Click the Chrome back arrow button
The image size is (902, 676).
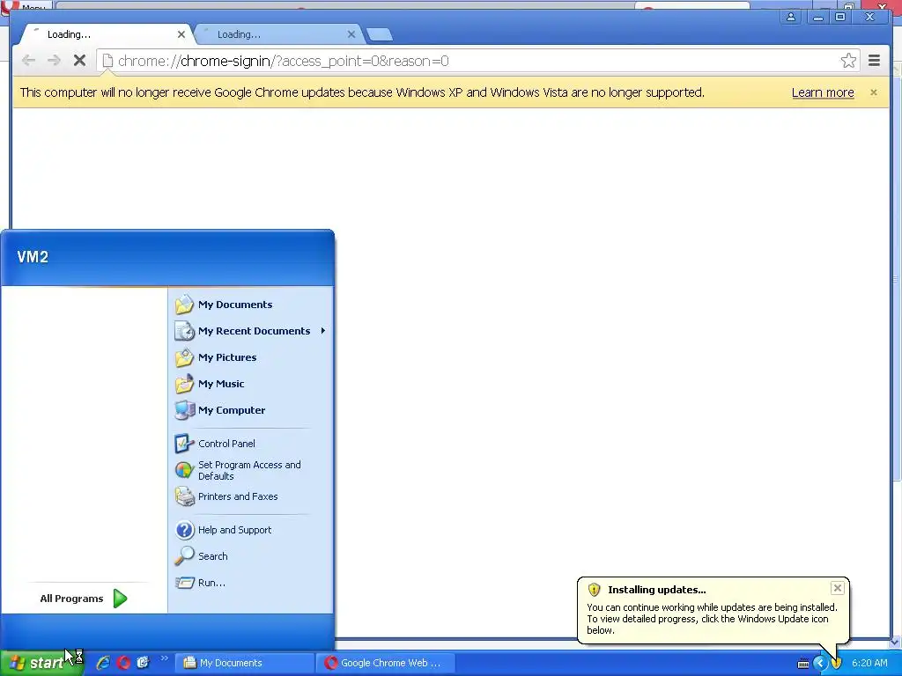pos(28,61)
